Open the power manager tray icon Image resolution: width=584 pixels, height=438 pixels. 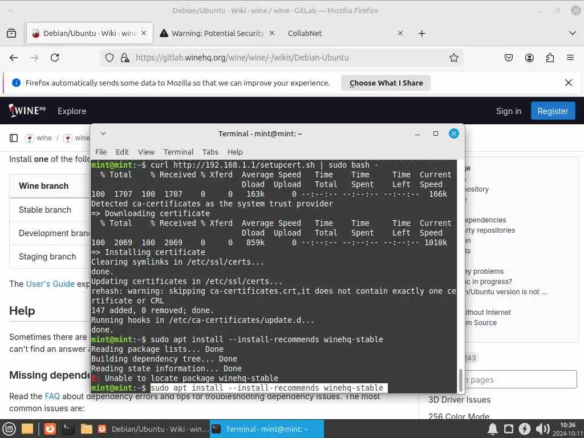point(525,429)
